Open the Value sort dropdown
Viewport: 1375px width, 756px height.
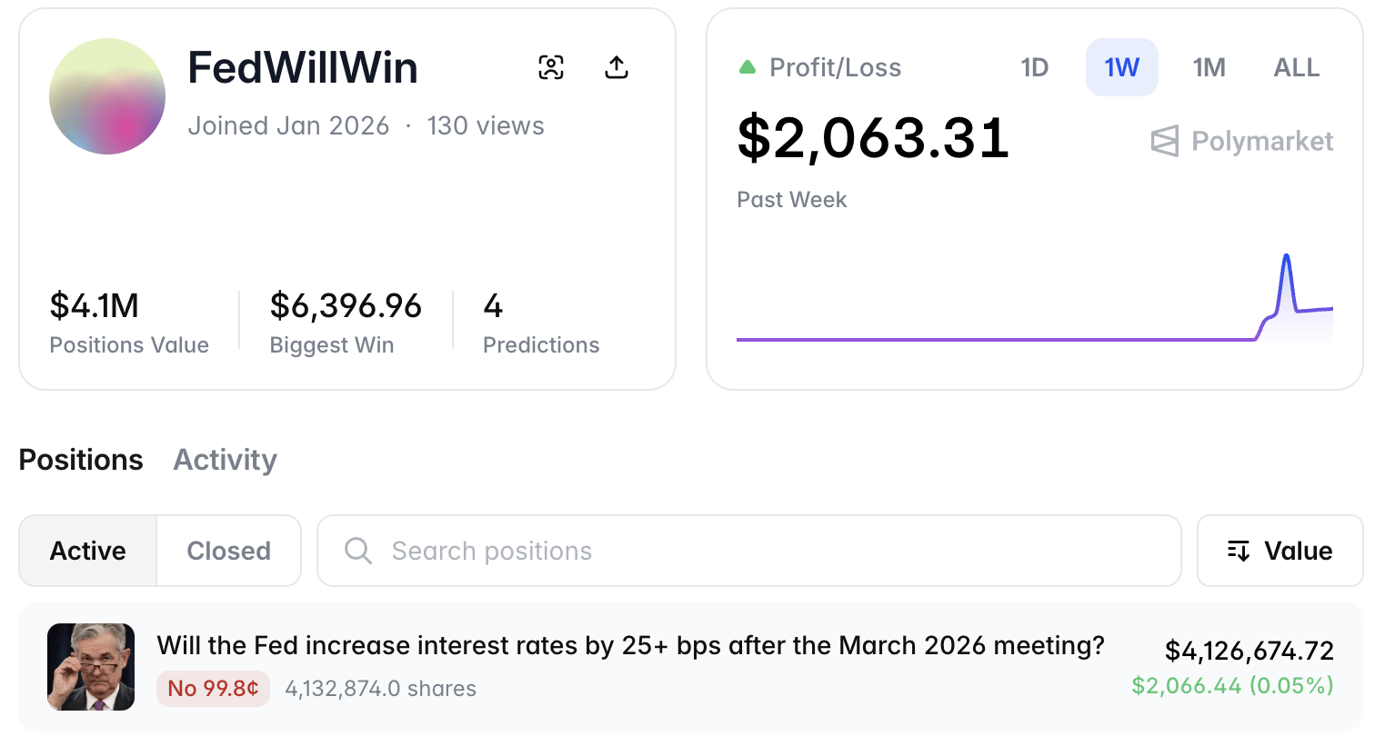coord(1280,551)
